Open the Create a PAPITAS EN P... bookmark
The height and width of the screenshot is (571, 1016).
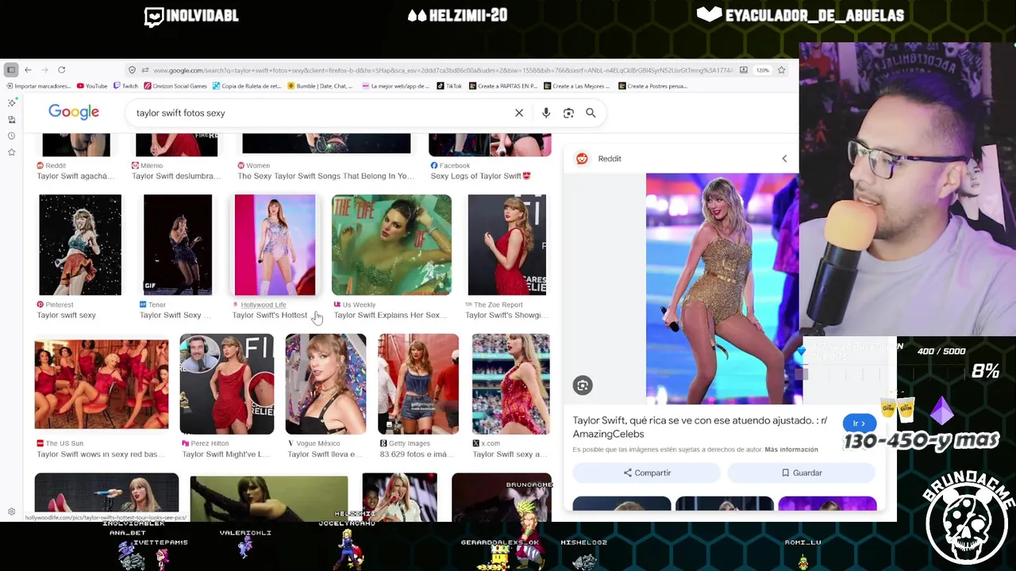point(503,86)
